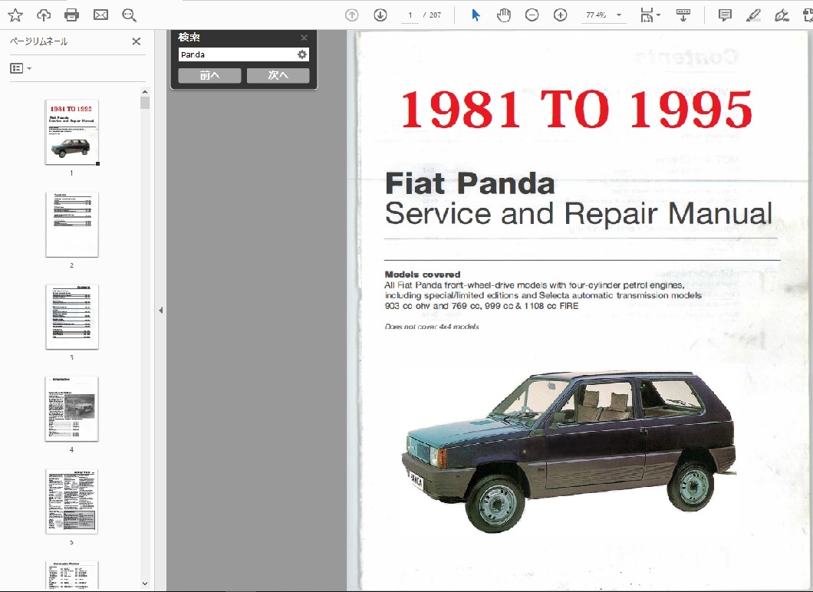The height and width of the screenshot is (592, 813).
Task: Add a comment note
Action: coord(725,15)
